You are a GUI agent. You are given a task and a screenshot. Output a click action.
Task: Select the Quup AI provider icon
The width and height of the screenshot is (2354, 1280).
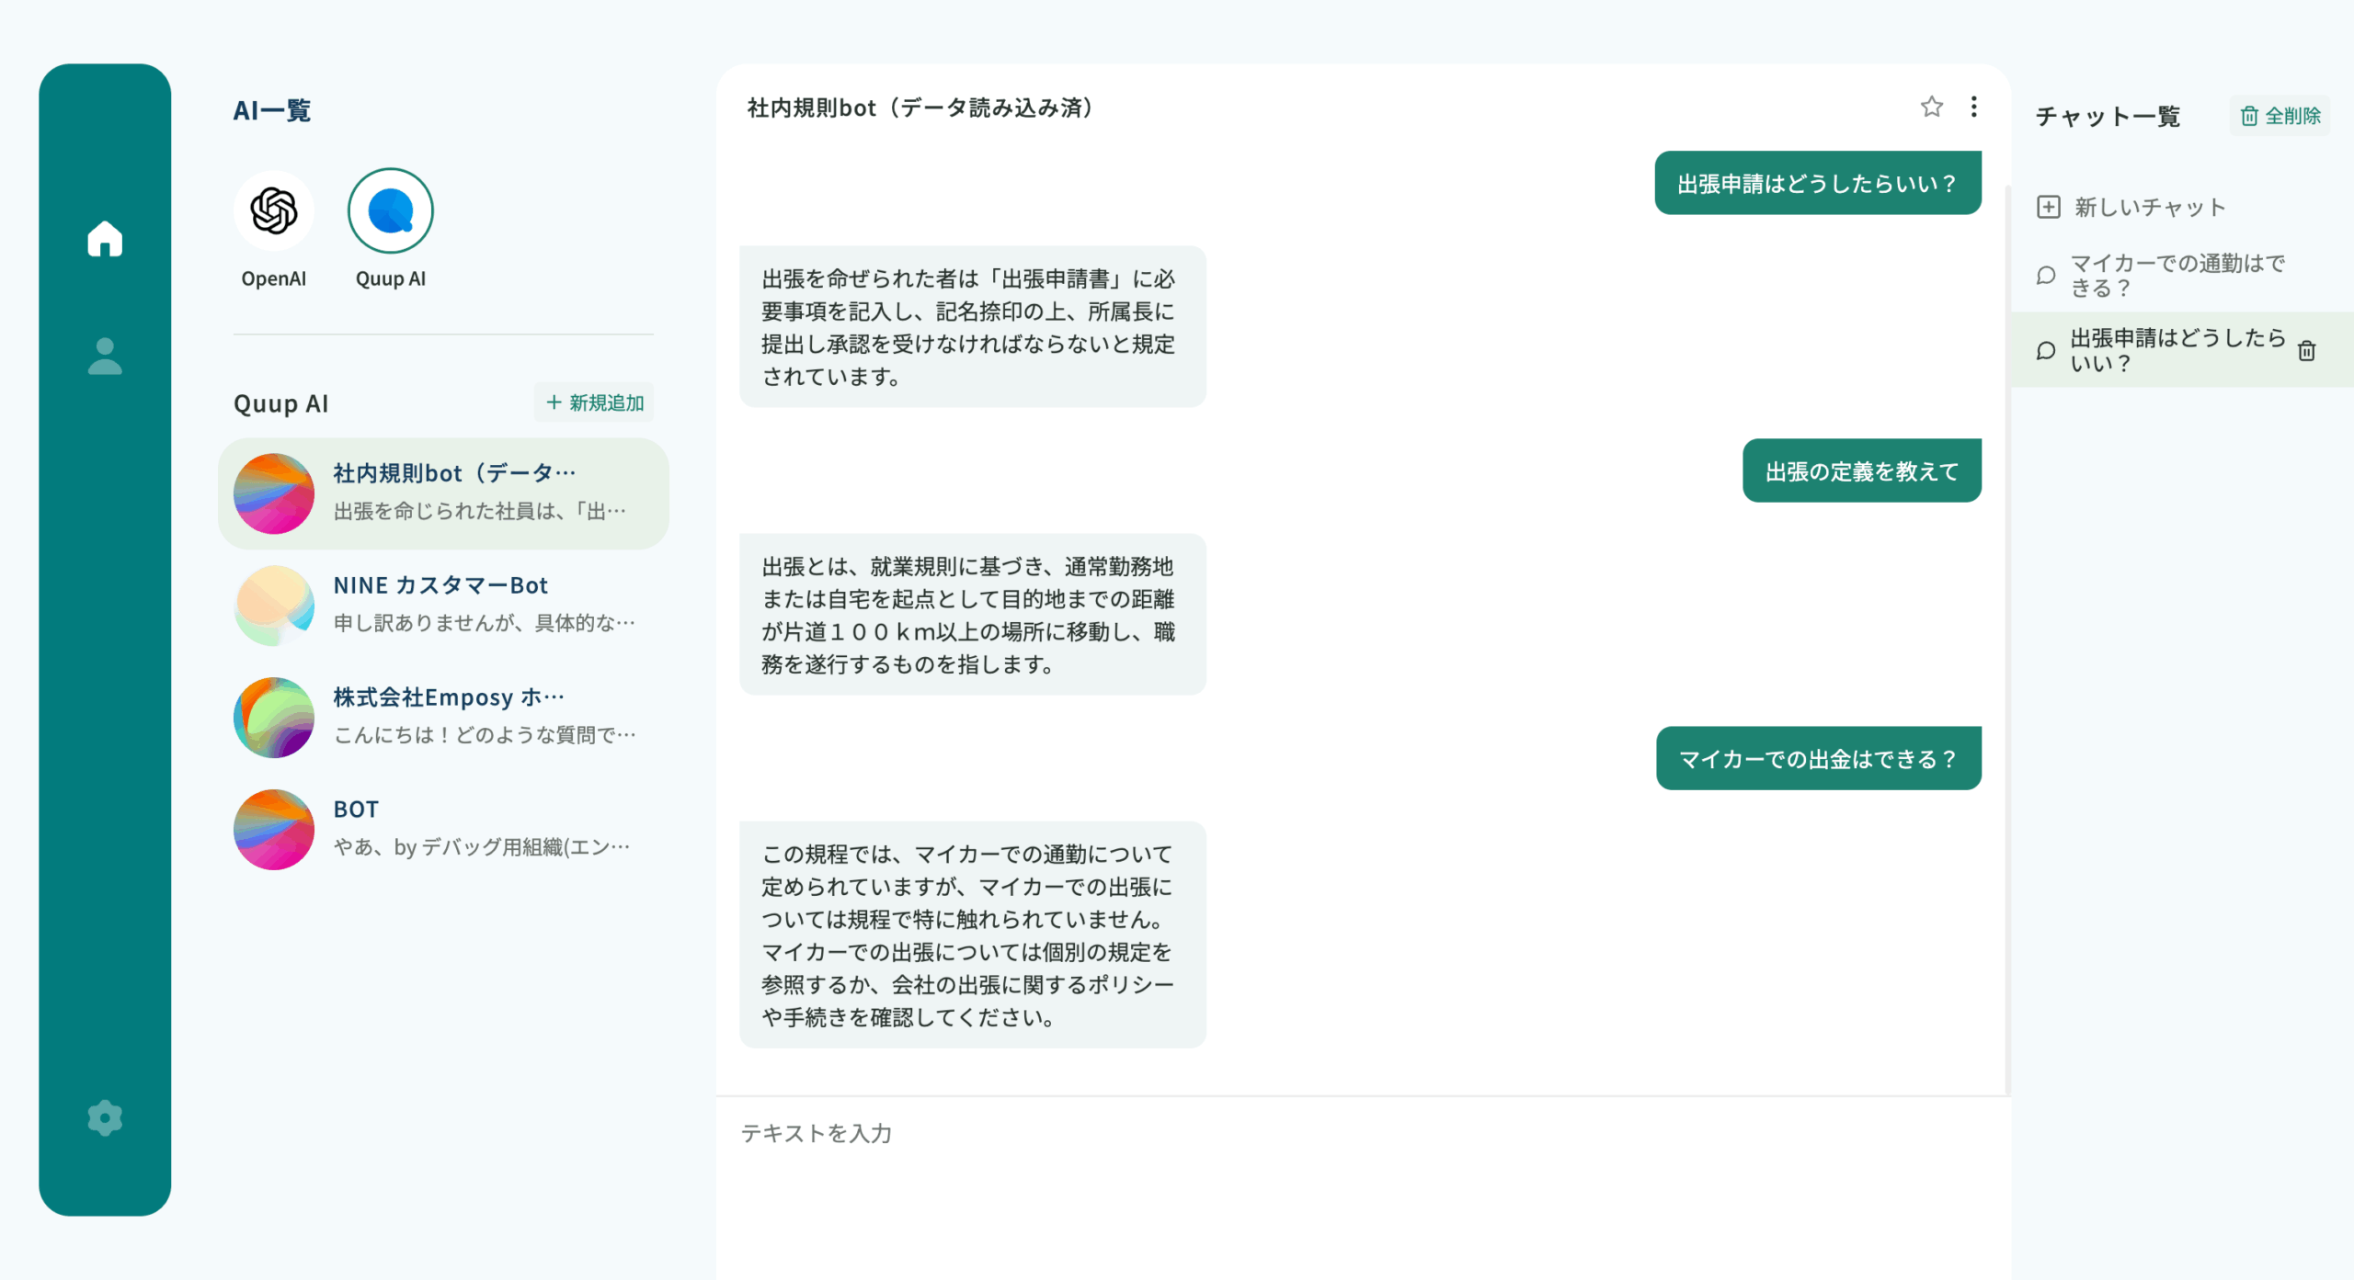390,211
